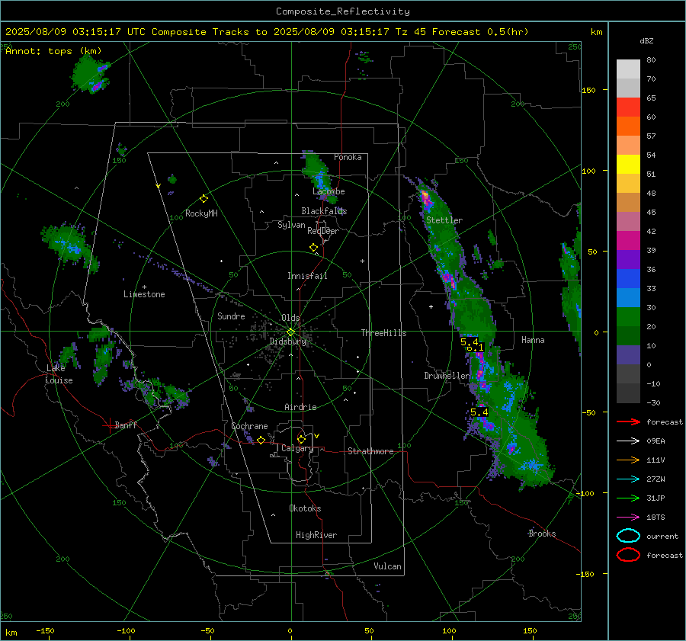Click the dark orange 57-60 dBZ swatch
Viewport: 686px width, 641px height.
pyautogui.click(x=628, y=126)
